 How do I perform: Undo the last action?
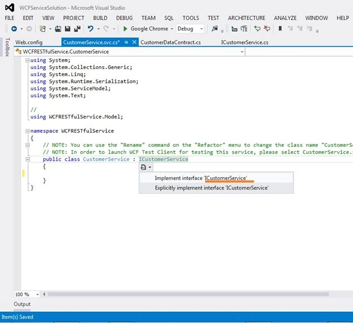coord(91,29)
